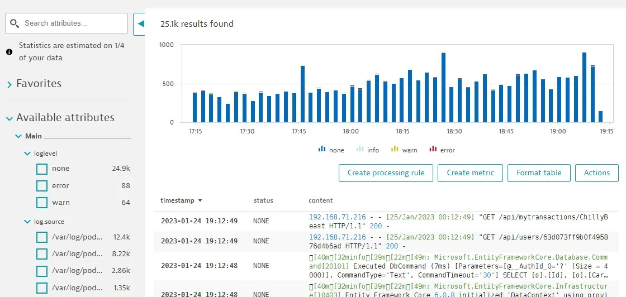626x297 pixels.
Task: Collapse the Available attributes section
Action: (x=10, y=118)
